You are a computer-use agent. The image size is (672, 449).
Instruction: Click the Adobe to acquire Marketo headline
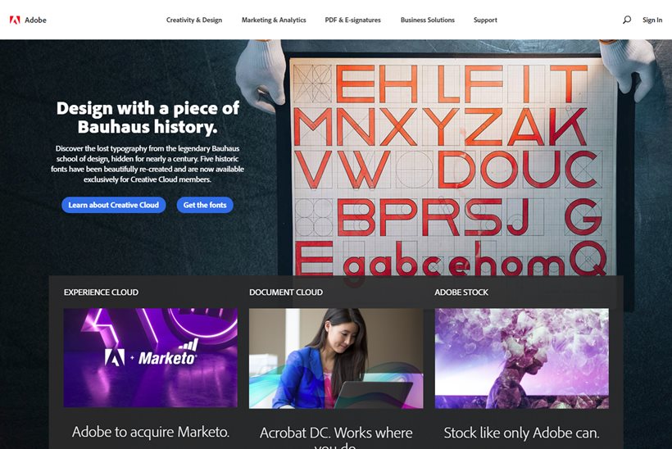click(151, 432)
